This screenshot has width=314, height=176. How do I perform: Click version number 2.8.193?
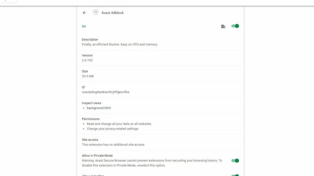coord(87,60)
